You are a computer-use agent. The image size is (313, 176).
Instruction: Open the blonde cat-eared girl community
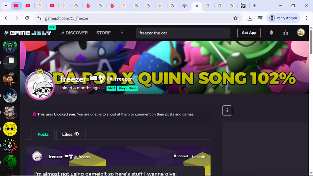coord(10,112)
